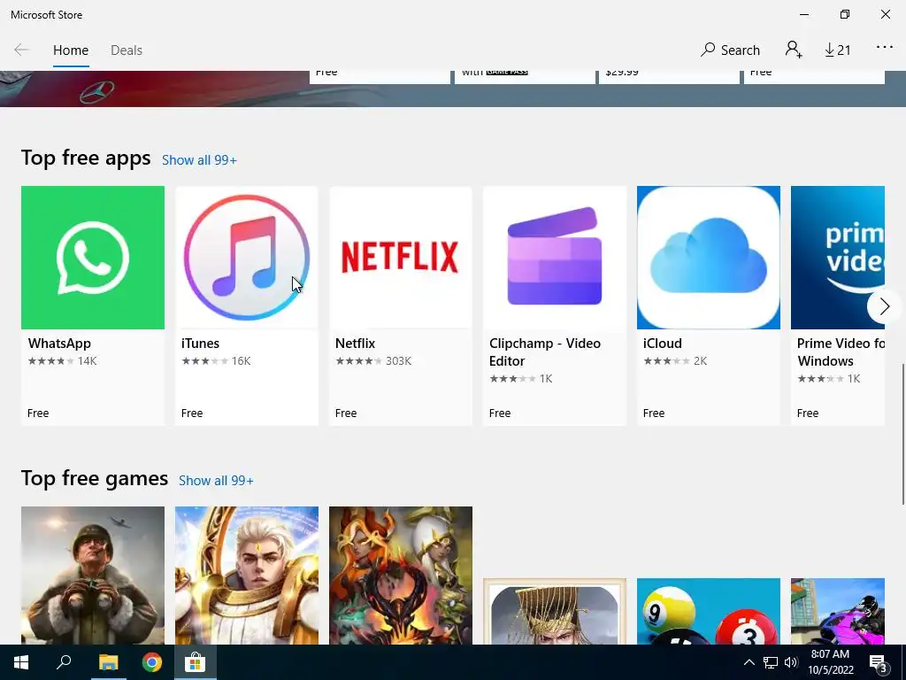Click the iCloud app title text
The image size is (906, 680).
tap(662, 344)
